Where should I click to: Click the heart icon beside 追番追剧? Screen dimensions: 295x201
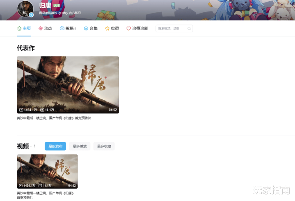(x=129, y=29)
